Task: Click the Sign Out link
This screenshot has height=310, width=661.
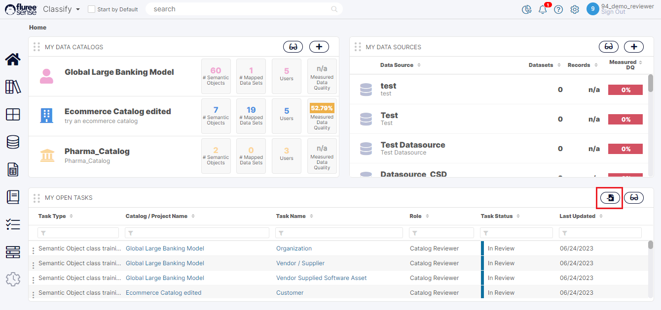Action: click(613, 12)
